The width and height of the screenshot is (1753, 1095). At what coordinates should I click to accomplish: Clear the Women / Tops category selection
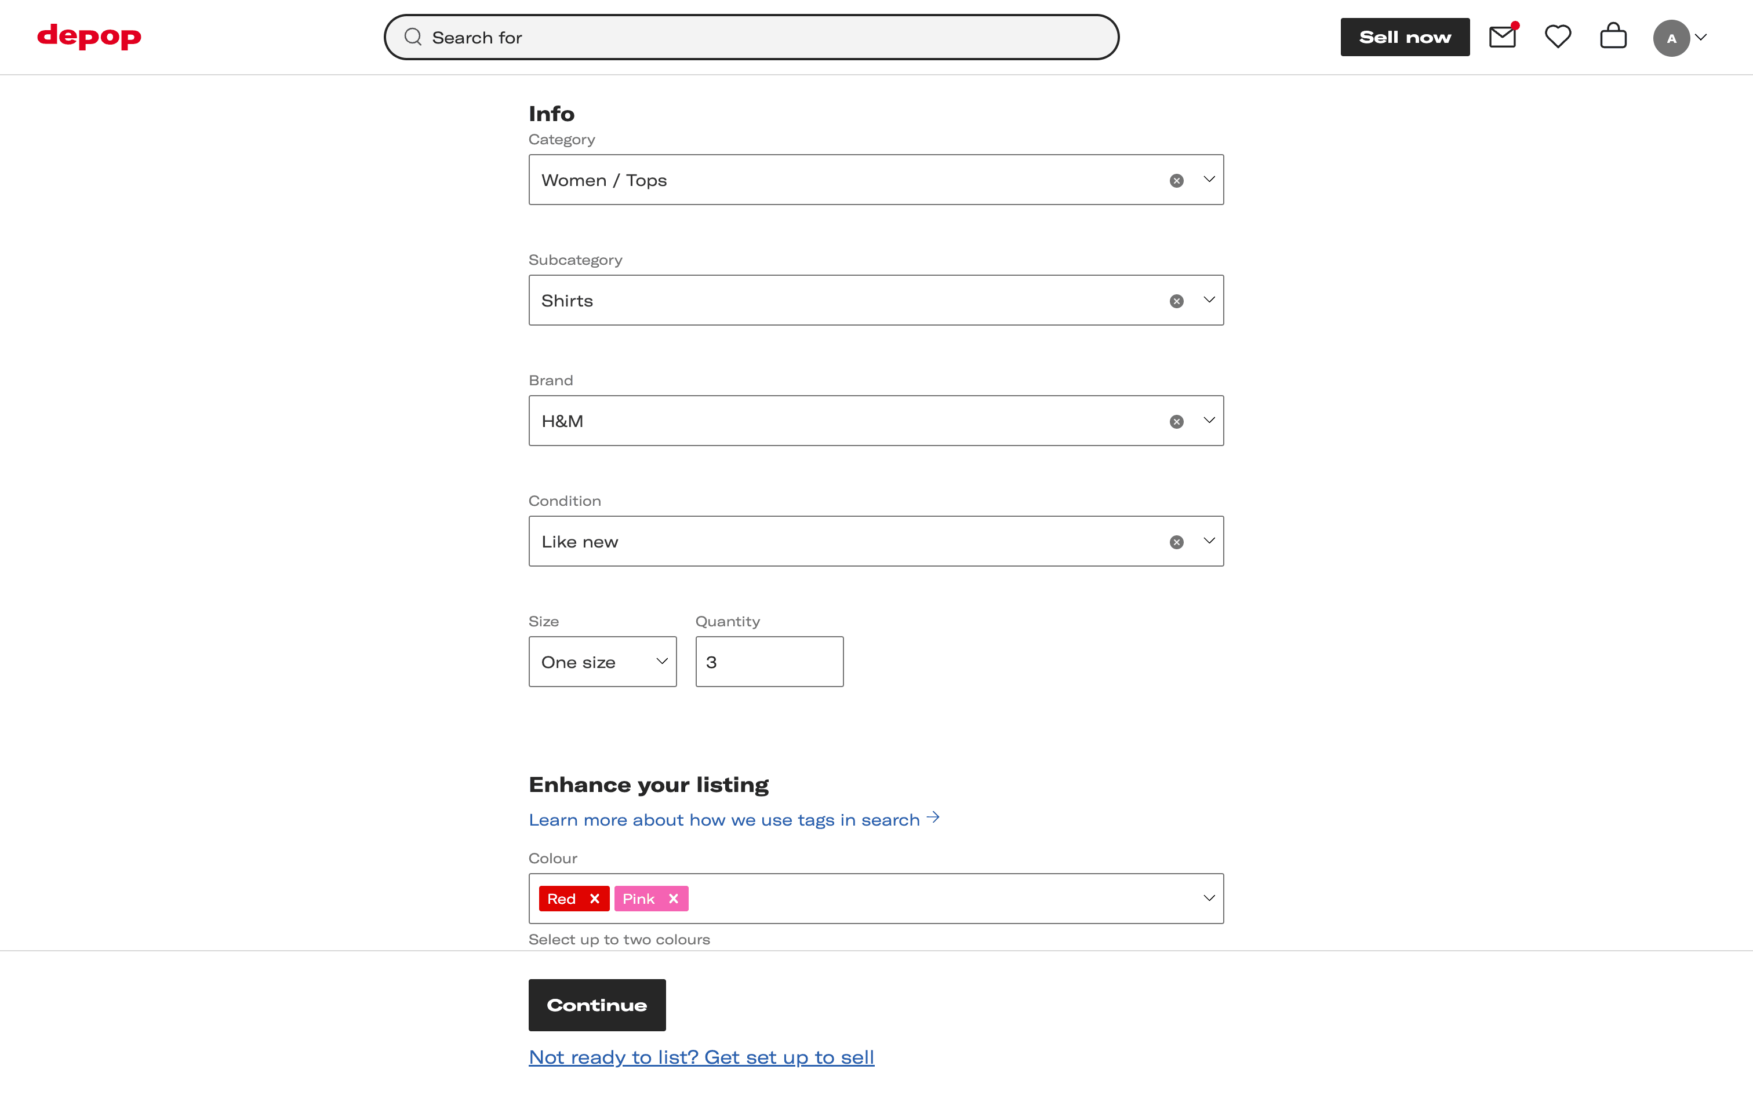pos(1176,180)
